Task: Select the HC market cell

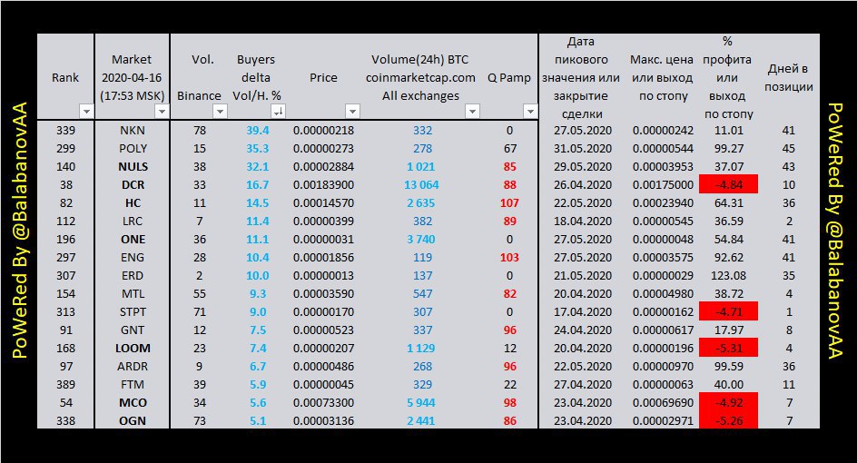Action: coord(133,202)
